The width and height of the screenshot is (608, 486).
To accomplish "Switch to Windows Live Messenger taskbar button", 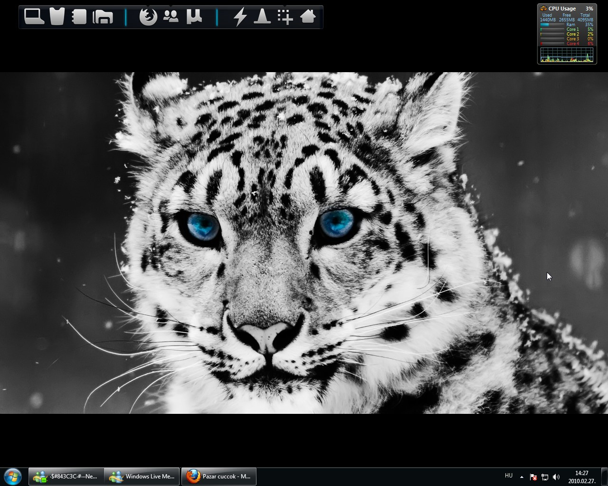I will point(142,477).
